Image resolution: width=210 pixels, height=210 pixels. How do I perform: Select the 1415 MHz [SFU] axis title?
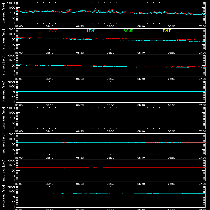pos(3,92)
